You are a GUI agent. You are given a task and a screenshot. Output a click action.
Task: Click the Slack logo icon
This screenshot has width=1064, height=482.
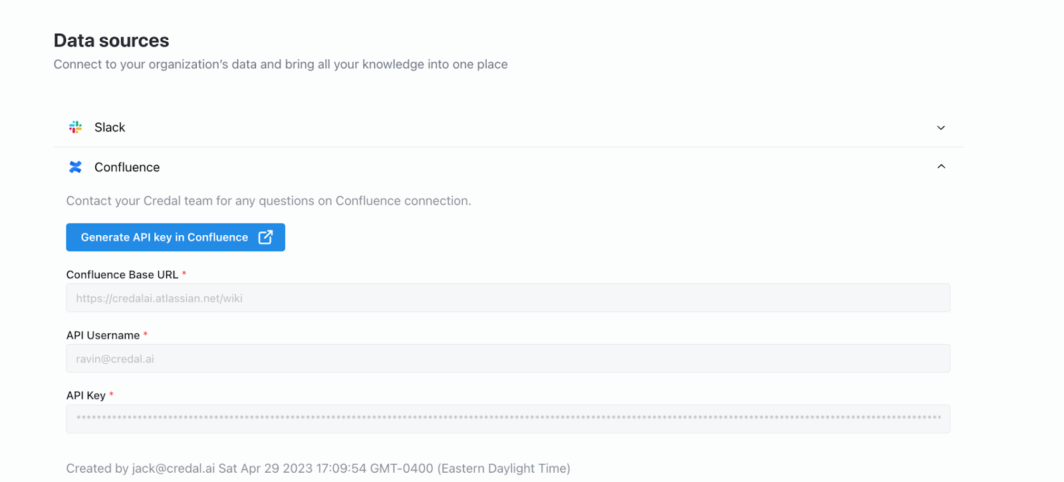[76, 127]
